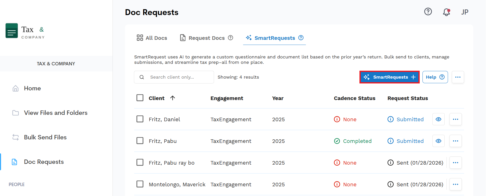Click the Submitted info icon for Fritz, Daniel

point(391,119)
